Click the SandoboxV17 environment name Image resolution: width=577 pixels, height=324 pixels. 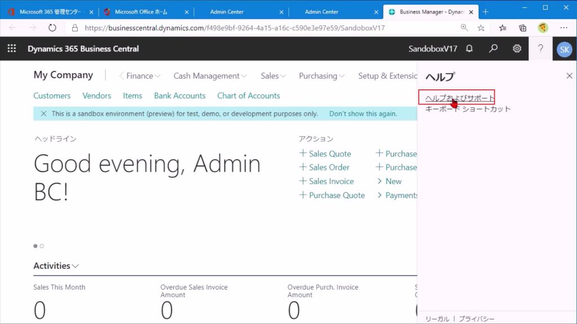click(433, 48)
